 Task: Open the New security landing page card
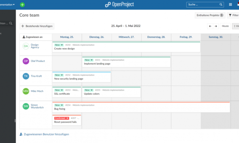[x=82, y=77]
